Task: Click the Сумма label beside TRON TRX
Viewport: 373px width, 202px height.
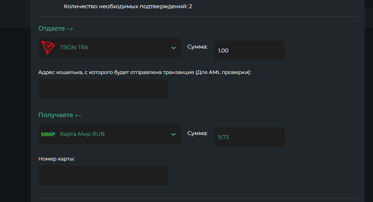Action: tap(197, 47)
